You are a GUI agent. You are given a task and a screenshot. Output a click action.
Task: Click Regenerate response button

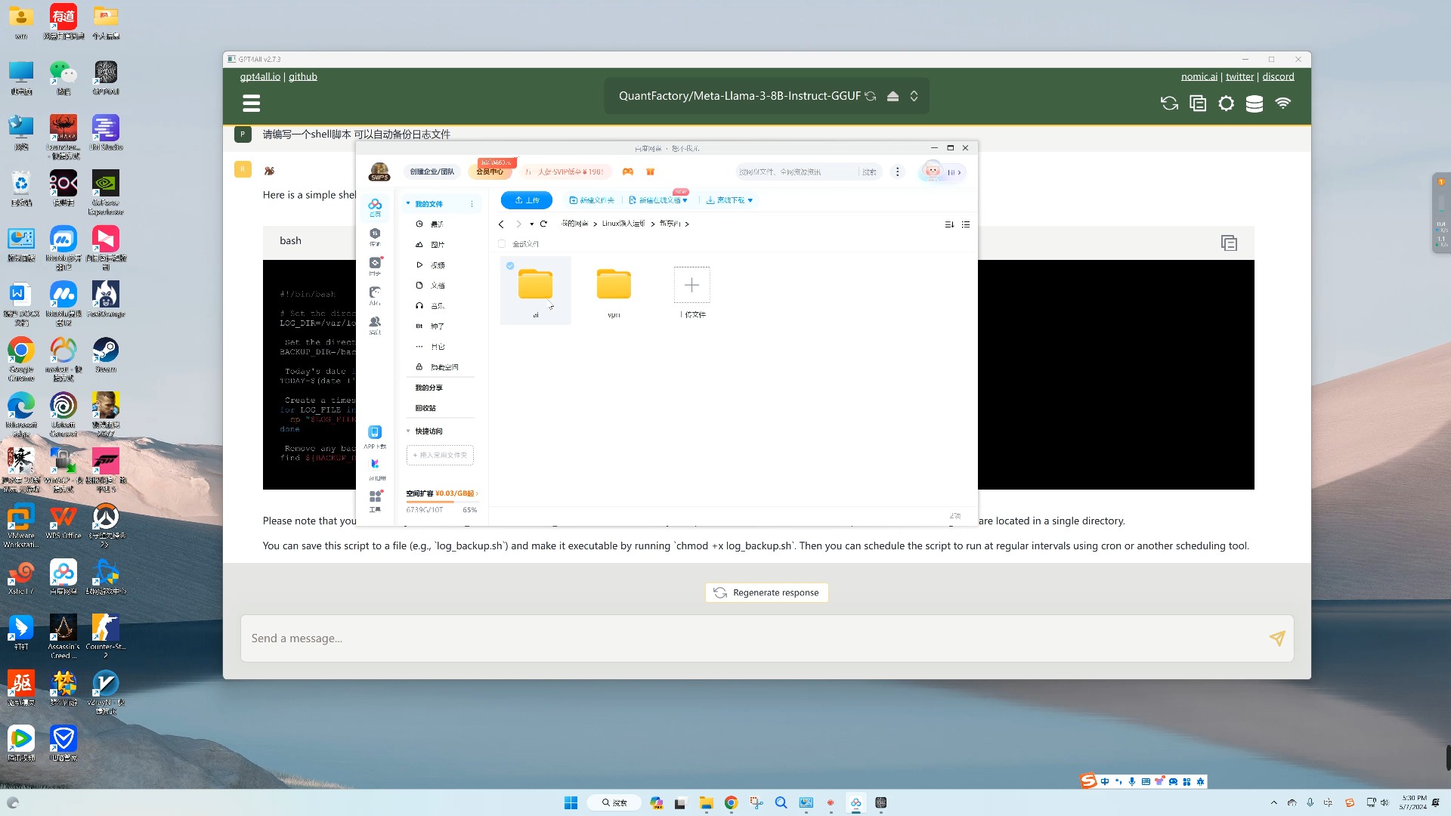click(x=766, y=592)
